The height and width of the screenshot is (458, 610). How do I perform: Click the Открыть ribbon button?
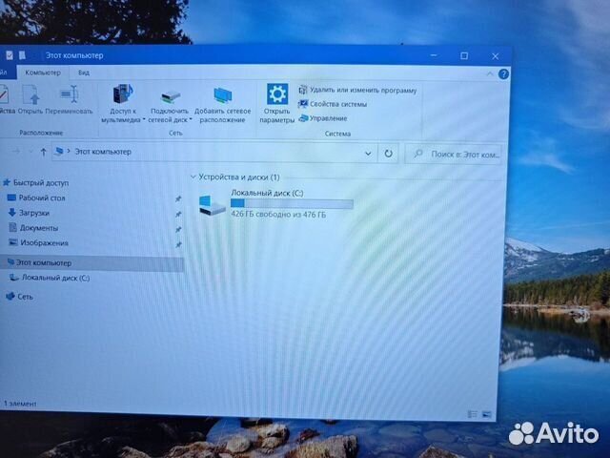coord(30,99)
